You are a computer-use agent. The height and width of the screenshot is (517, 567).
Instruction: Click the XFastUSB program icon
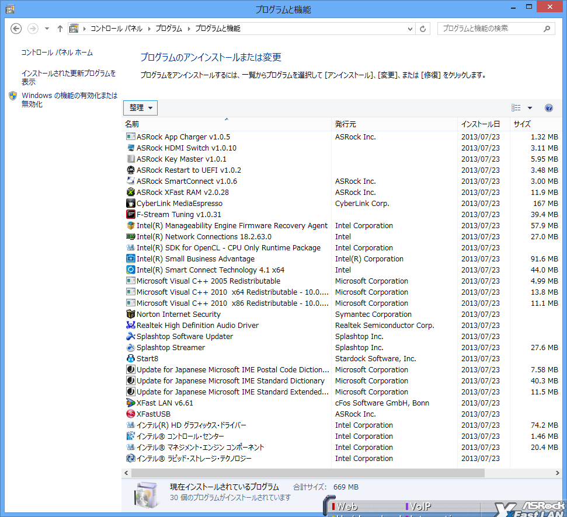coord(131,414)
